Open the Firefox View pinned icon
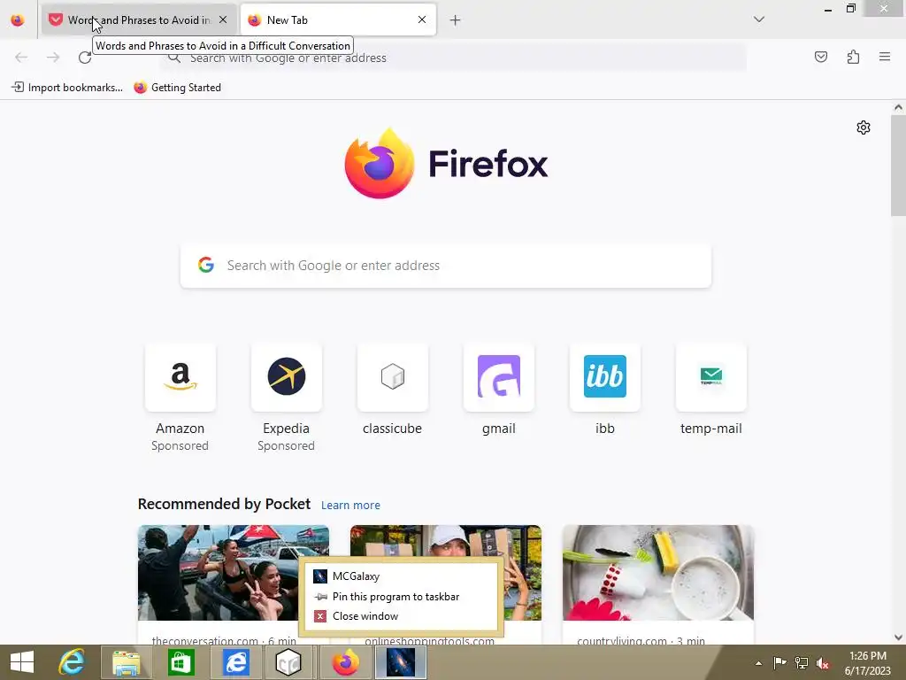The image size is (906, 680). (18, 20)
